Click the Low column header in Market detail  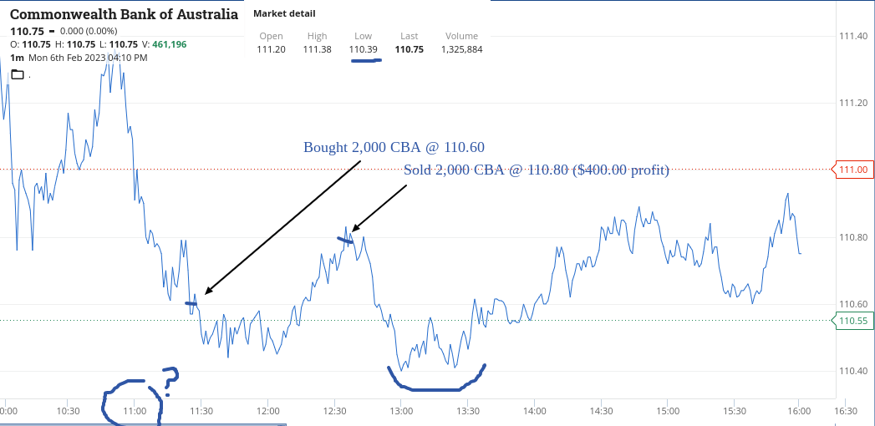pos(364,36)
